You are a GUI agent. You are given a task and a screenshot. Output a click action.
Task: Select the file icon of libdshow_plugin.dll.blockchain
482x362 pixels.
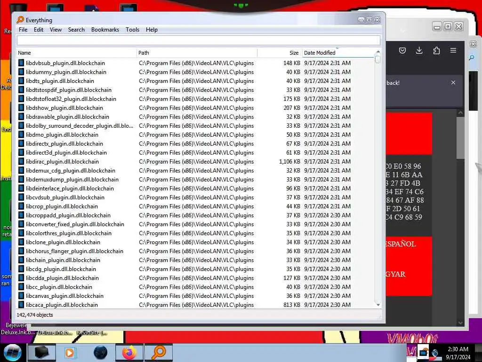pyautogui.click(x=21, y=108)
